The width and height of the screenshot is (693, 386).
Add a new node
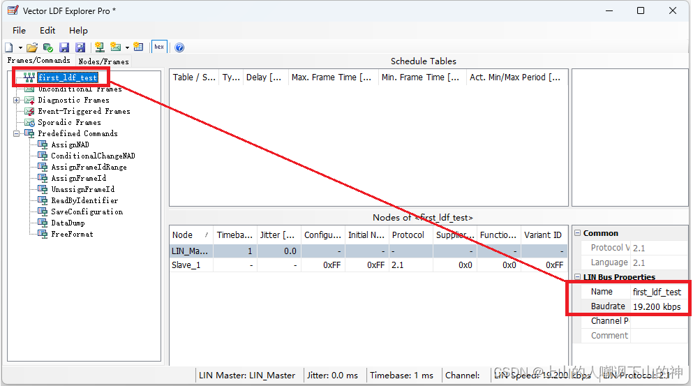[x=100, y=47]
